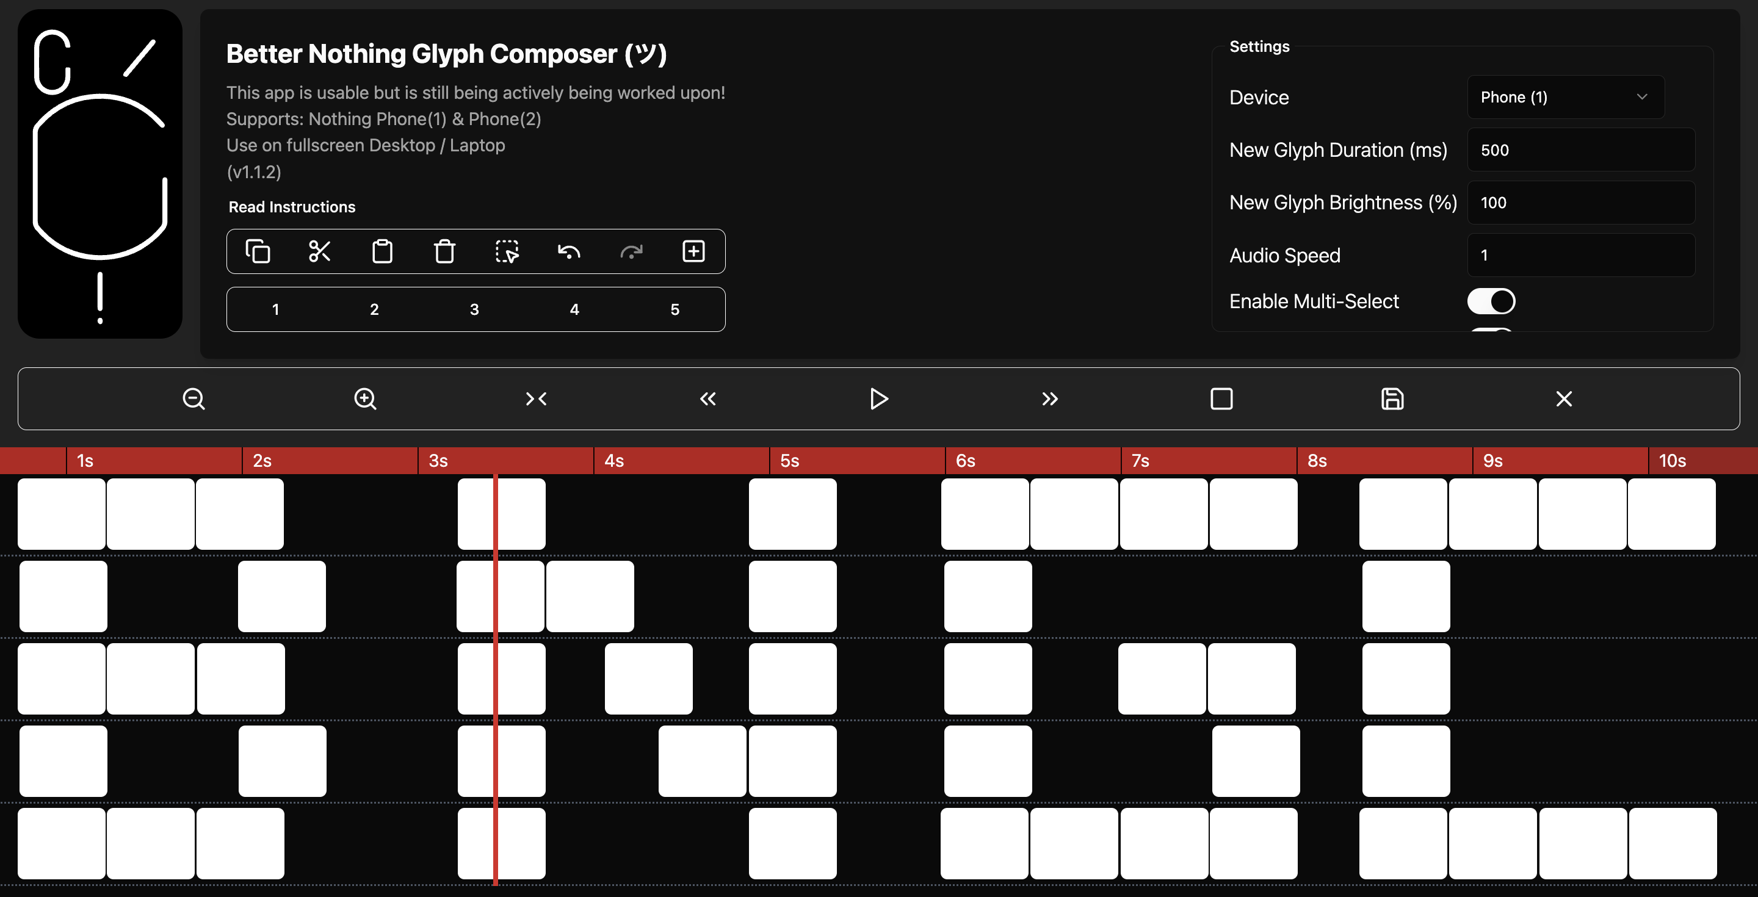Open the Read Instructions link
1758x897 pixels.
pos(291,207)
